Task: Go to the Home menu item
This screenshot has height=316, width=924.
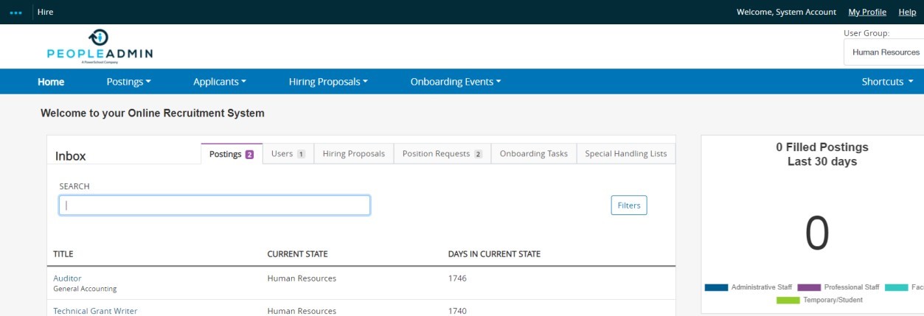Action: pyautogui.click(x=51, y=82)
